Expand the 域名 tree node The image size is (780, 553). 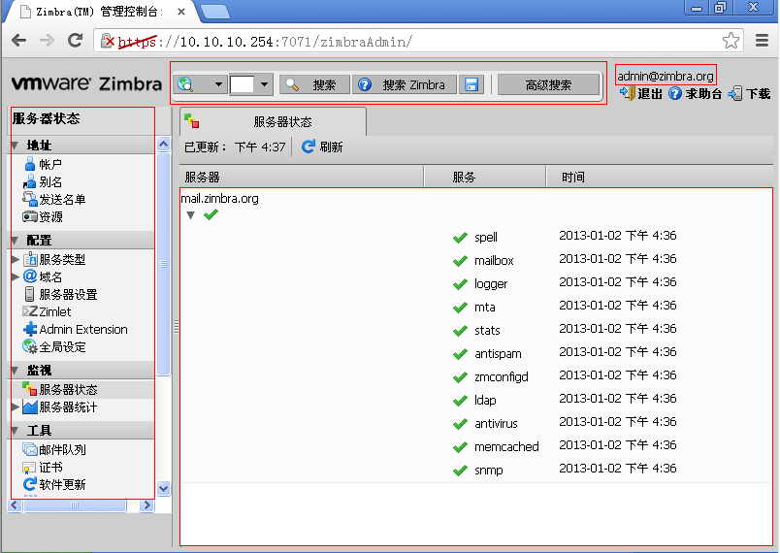(15, 276)
